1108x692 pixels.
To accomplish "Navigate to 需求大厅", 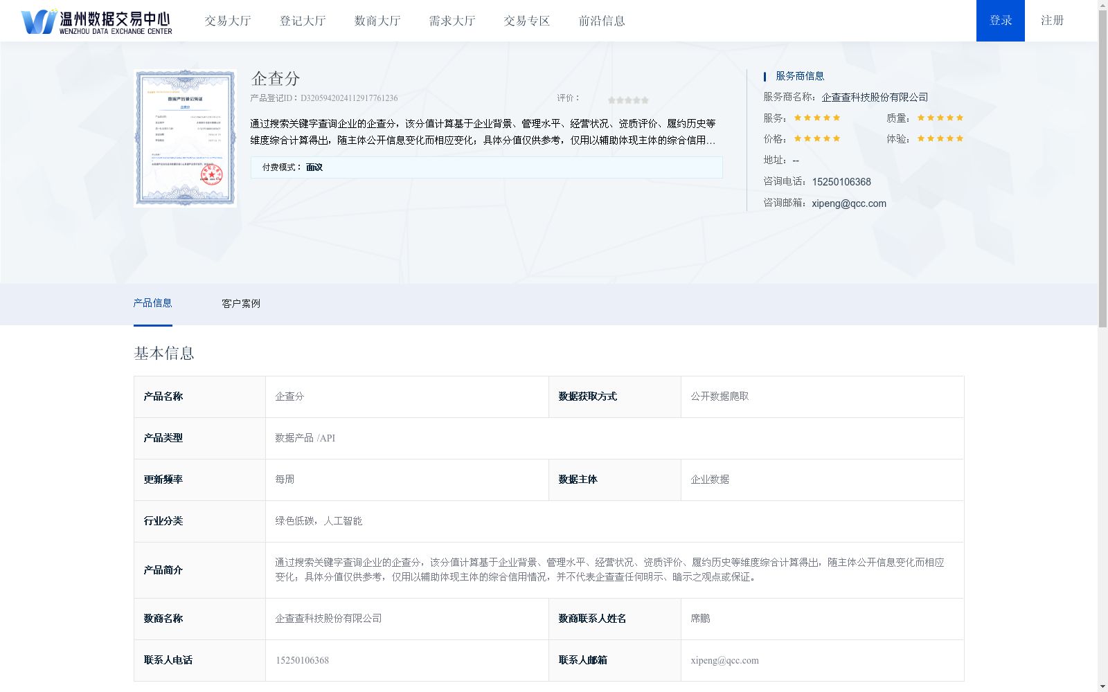I will (x=451, y=21).
